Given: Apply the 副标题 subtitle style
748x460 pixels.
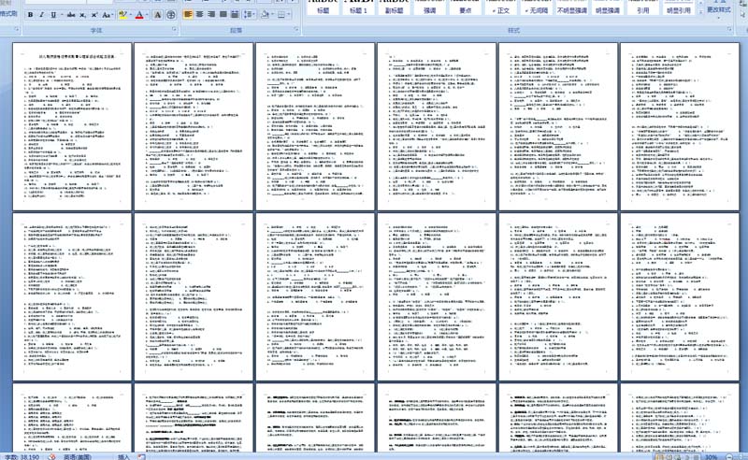Looking at the screenshot, I should tap(394, 7).
